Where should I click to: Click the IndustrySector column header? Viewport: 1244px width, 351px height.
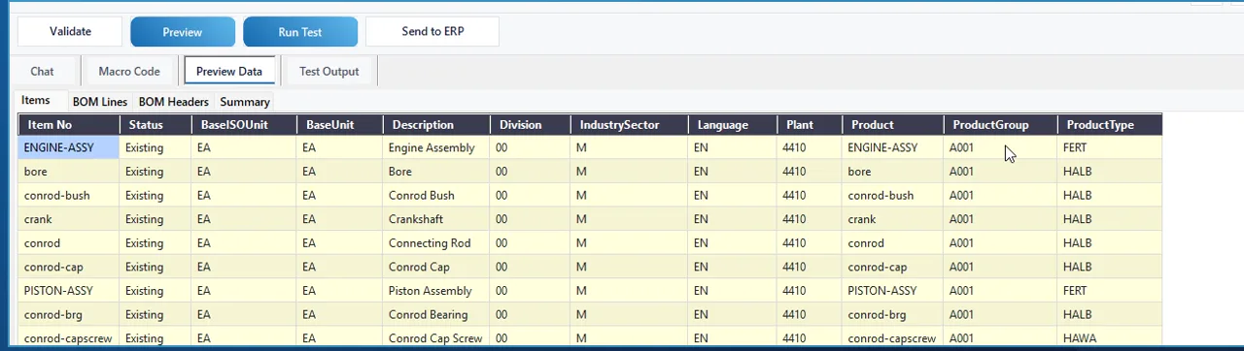tap(629, 125)
